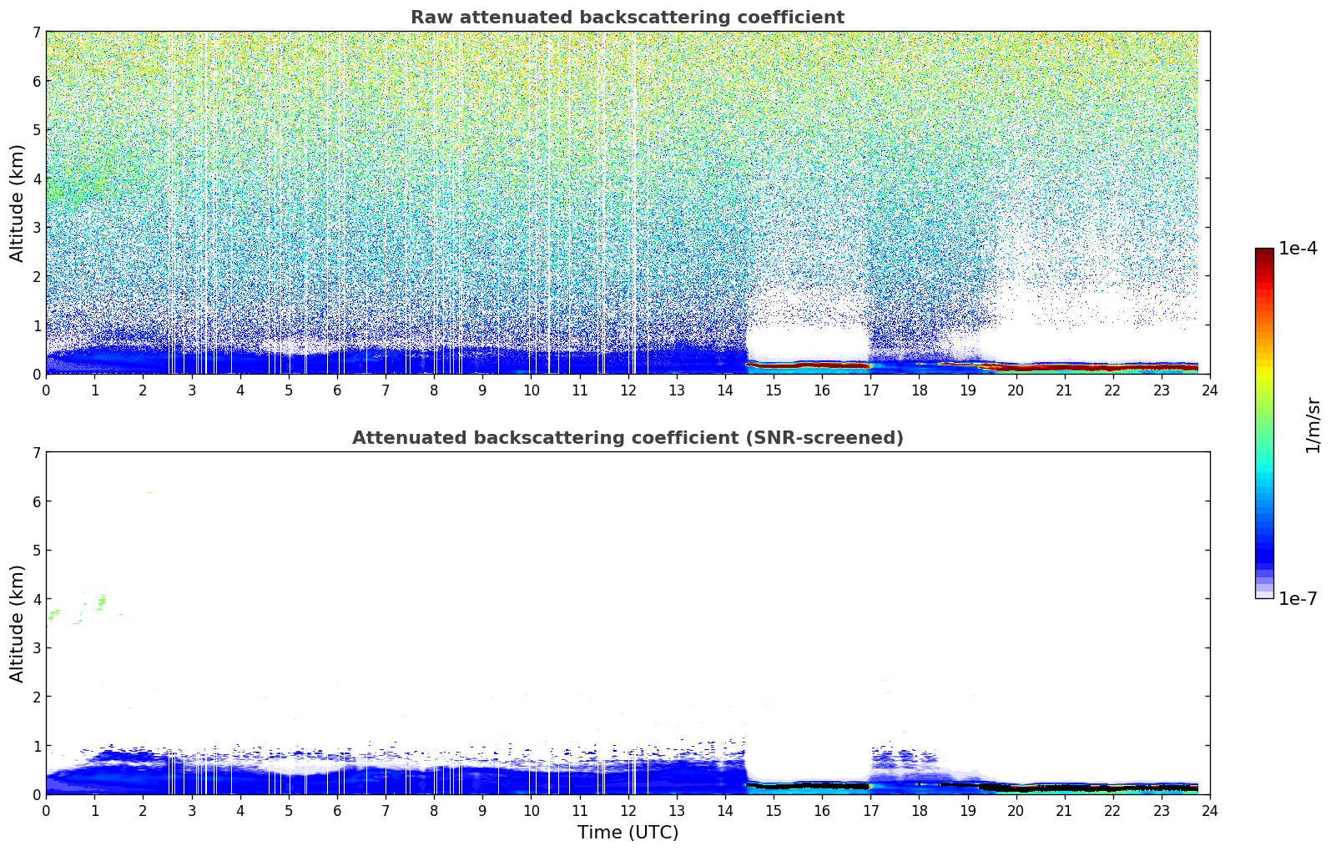The height and width of the screenshot is (851, 1331).
Task: Click green cloud patch near 4 km, bottom plot
Action: pos(101,601)
